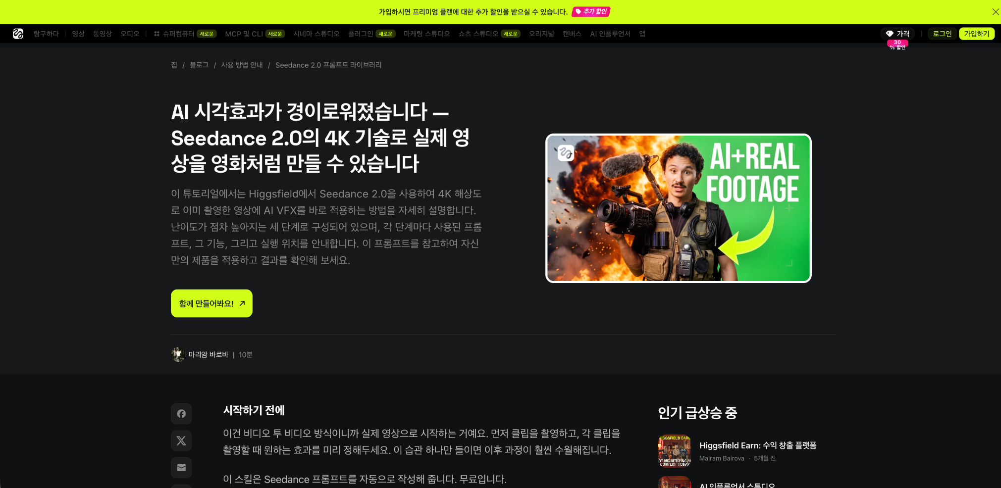Click the 함께 만들어봐요! button

coord(211,303)
